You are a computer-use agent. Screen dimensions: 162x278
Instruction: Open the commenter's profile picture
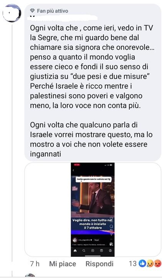point(12,13)
